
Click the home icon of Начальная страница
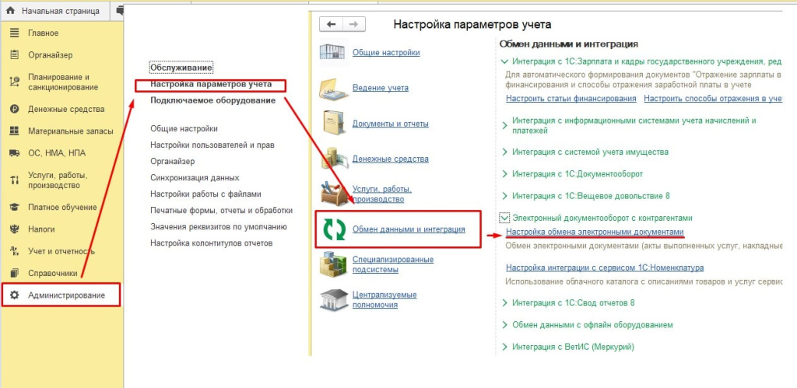click(10, 10)
